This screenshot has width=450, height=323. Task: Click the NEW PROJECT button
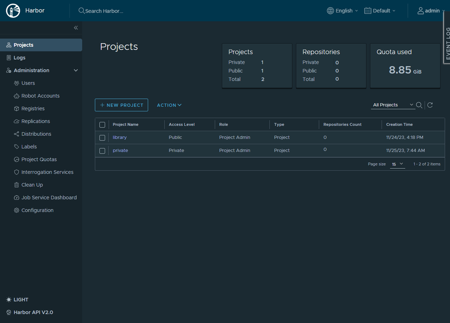click(x=122, y=105)
